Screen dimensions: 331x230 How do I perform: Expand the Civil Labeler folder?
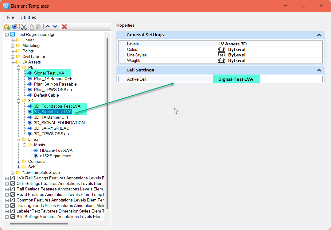point(13,57)
